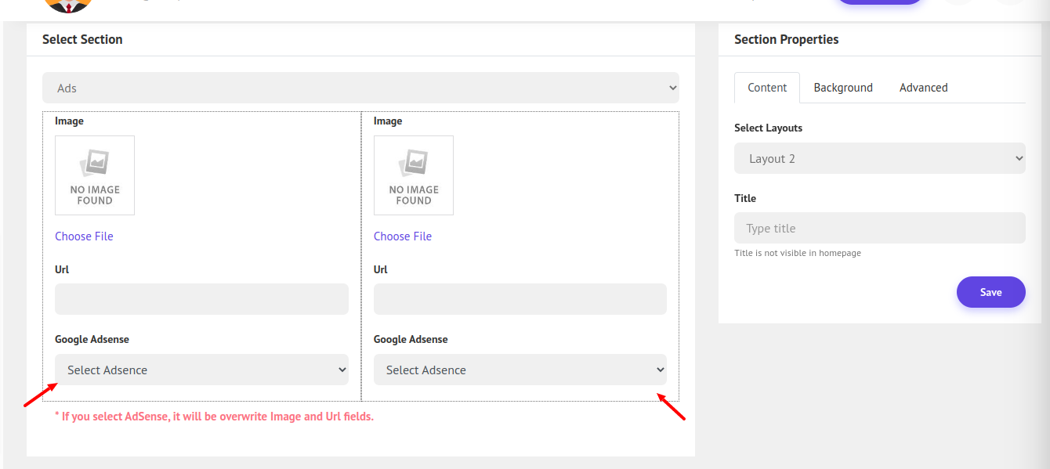Click the Type title input field
The height and width of the screenshot is (469, 1050).
[x=879, y=228]
